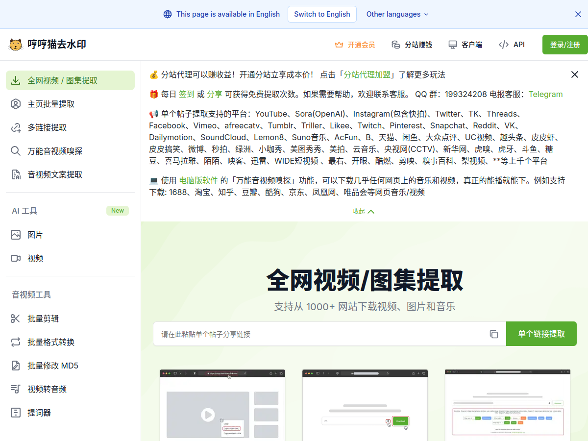Image resolution: width=588 pixels, height=441 pixels.
Task: Click the 电脑版软件 link
Action: pos(198,180)
